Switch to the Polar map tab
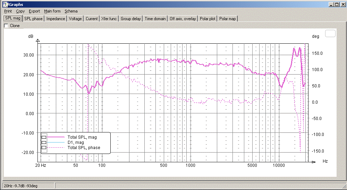 (228, 19)
